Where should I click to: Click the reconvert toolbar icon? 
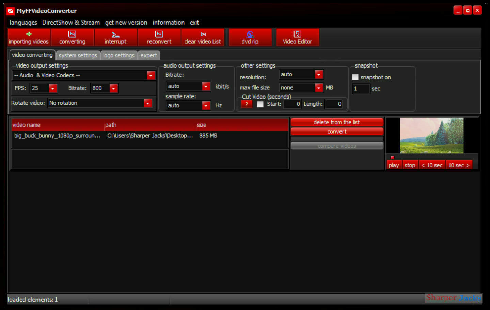[x=159, y=37]
